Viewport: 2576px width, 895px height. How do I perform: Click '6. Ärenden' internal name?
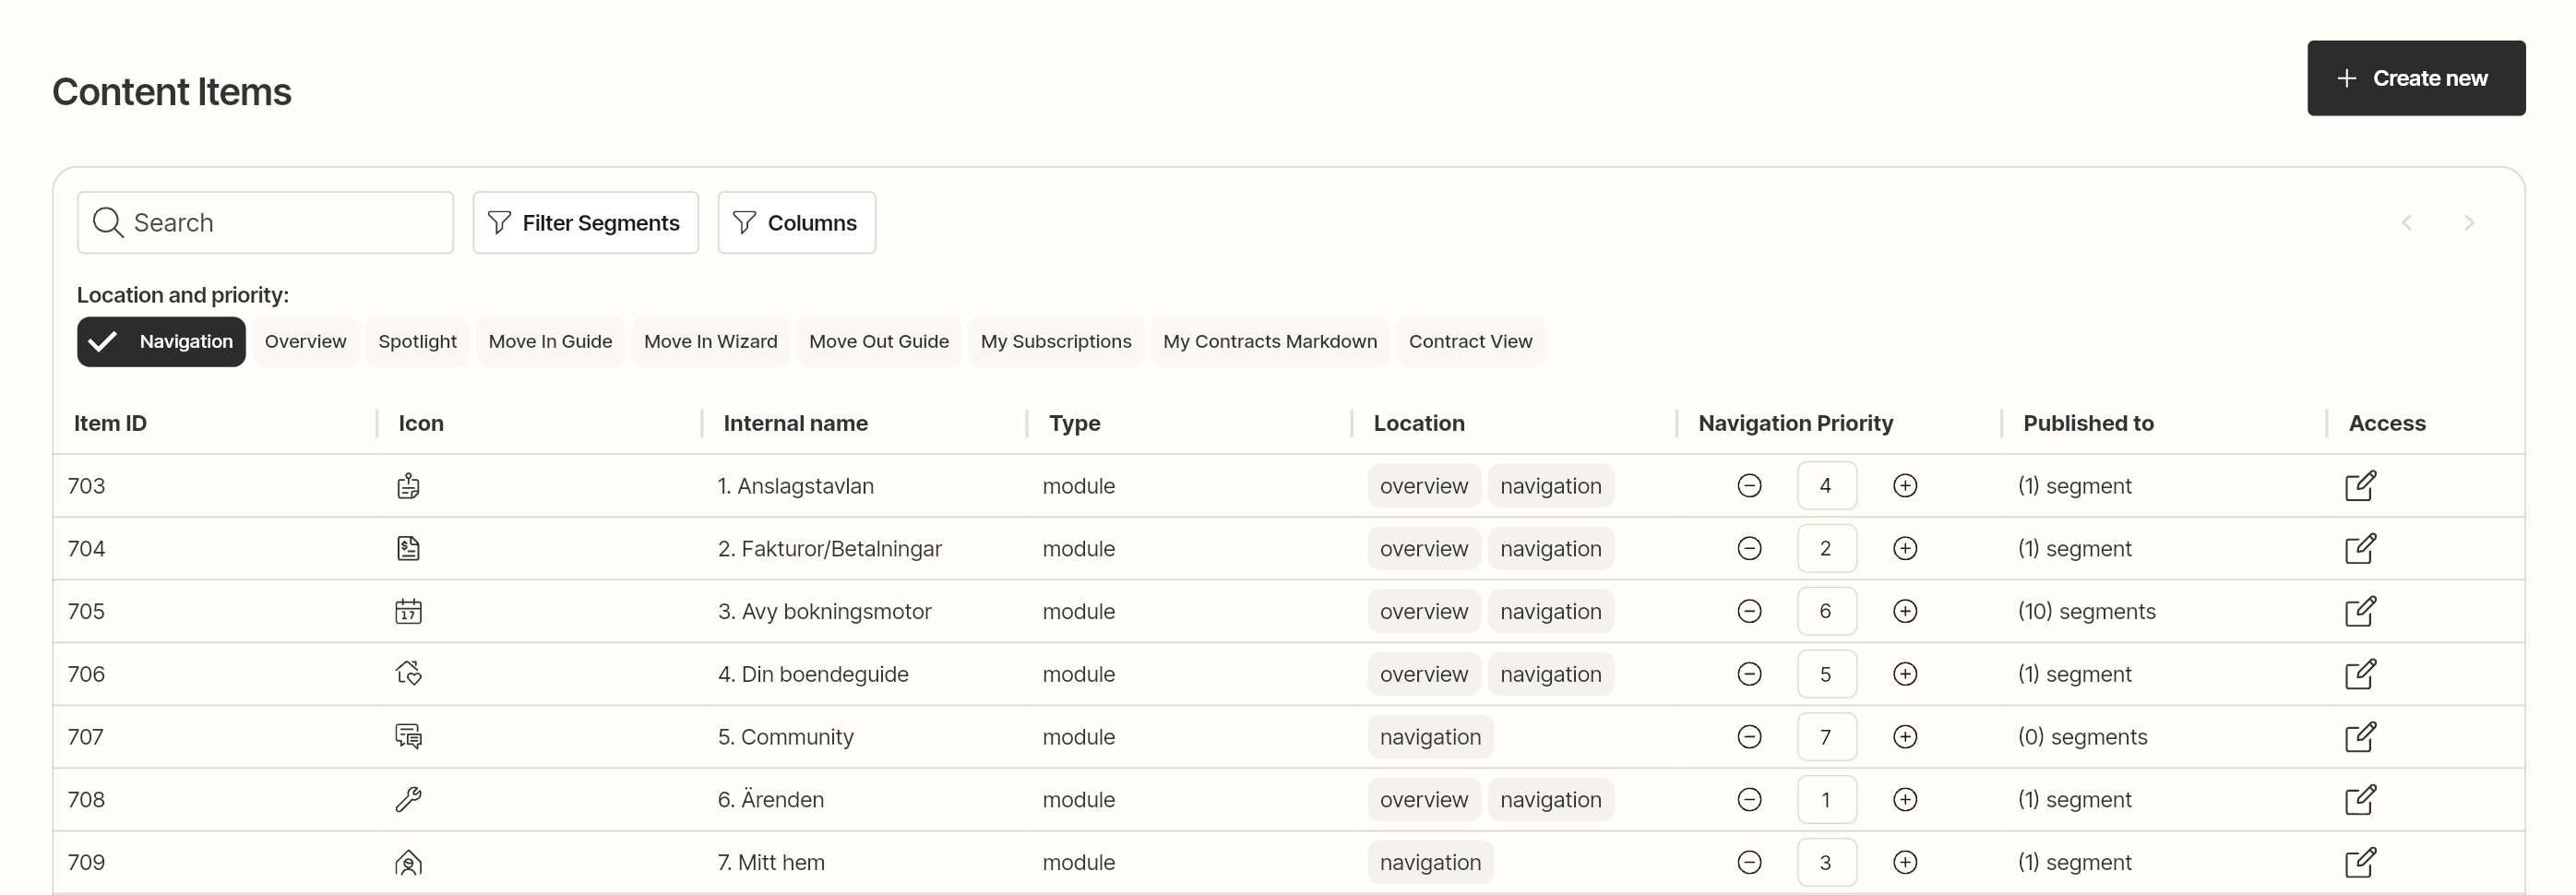(770, 800)
